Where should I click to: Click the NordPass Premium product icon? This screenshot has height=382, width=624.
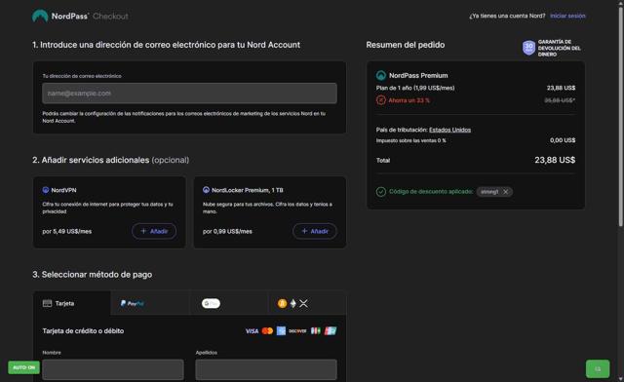pos(381,75)
